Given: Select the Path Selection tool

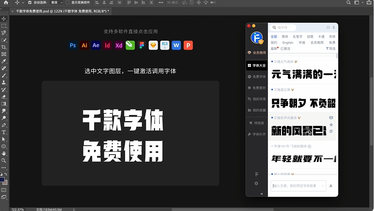Looking at the screenshot, I should 4,139.
